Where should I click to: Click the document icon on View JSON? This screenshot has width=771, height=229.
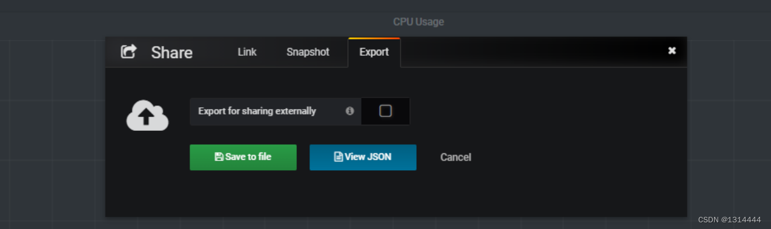pos(339,157)
